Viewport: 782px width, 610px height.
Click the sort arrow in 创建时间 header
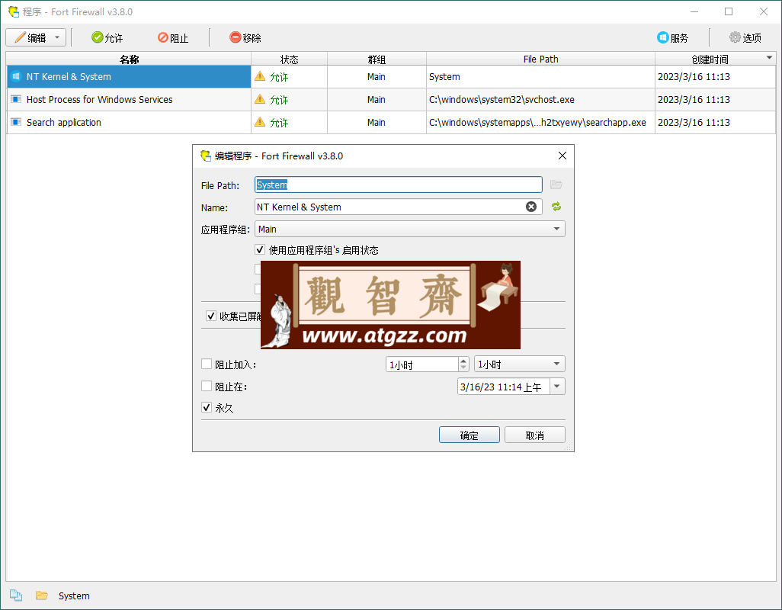tap(769, 58)
